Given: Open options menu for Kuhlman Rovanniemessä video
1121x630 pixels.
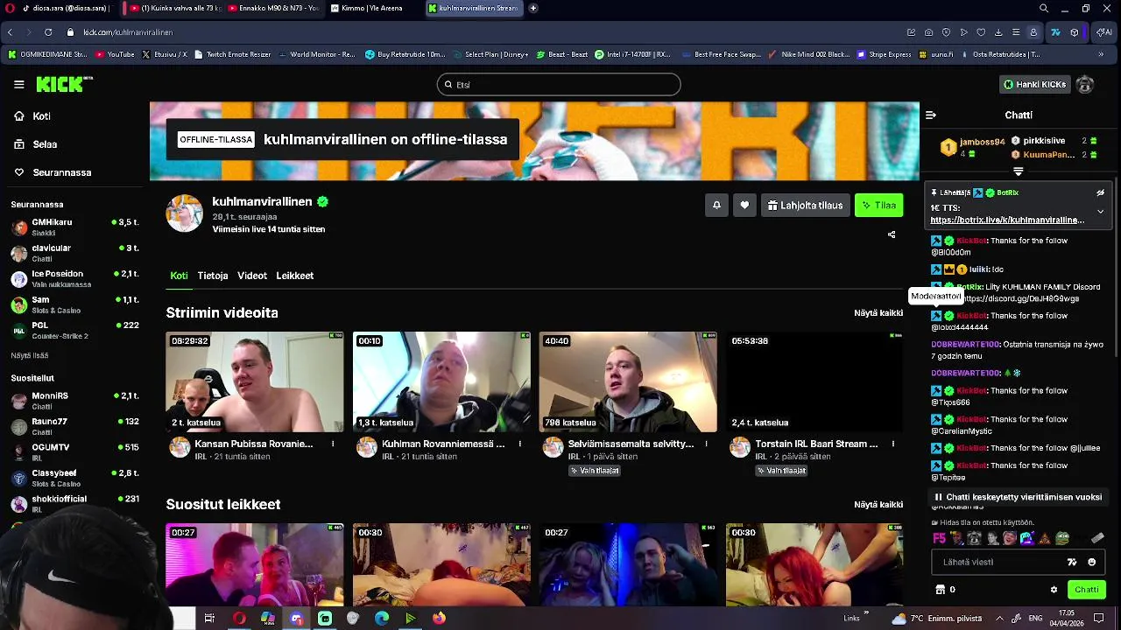Looking at the screenshot, I should (x=519, y=444).
